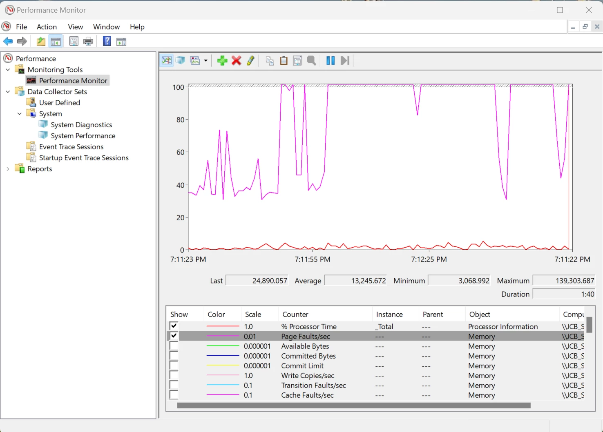Click the inner window Restore button
The width and height of the screenshot is (603, 432).
pyautogui.click(x=585, y=27)
